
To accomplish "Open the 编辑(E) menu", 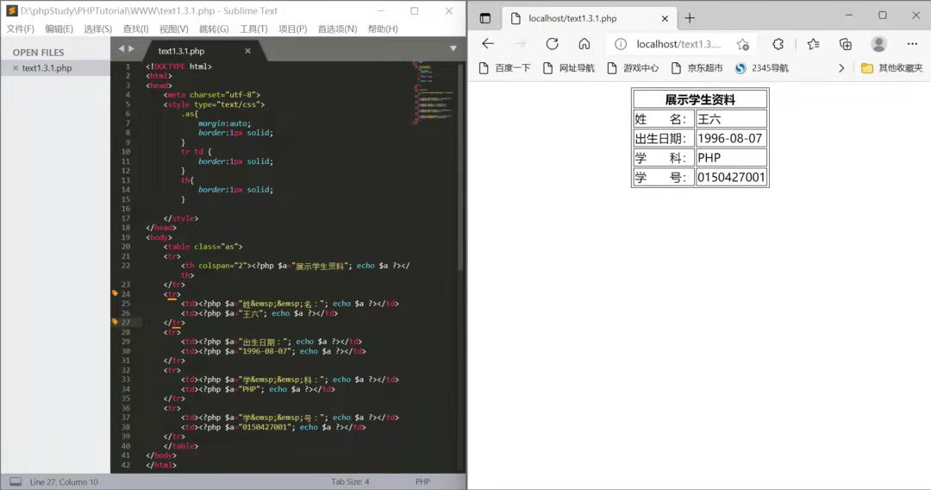I will (59, 28).
